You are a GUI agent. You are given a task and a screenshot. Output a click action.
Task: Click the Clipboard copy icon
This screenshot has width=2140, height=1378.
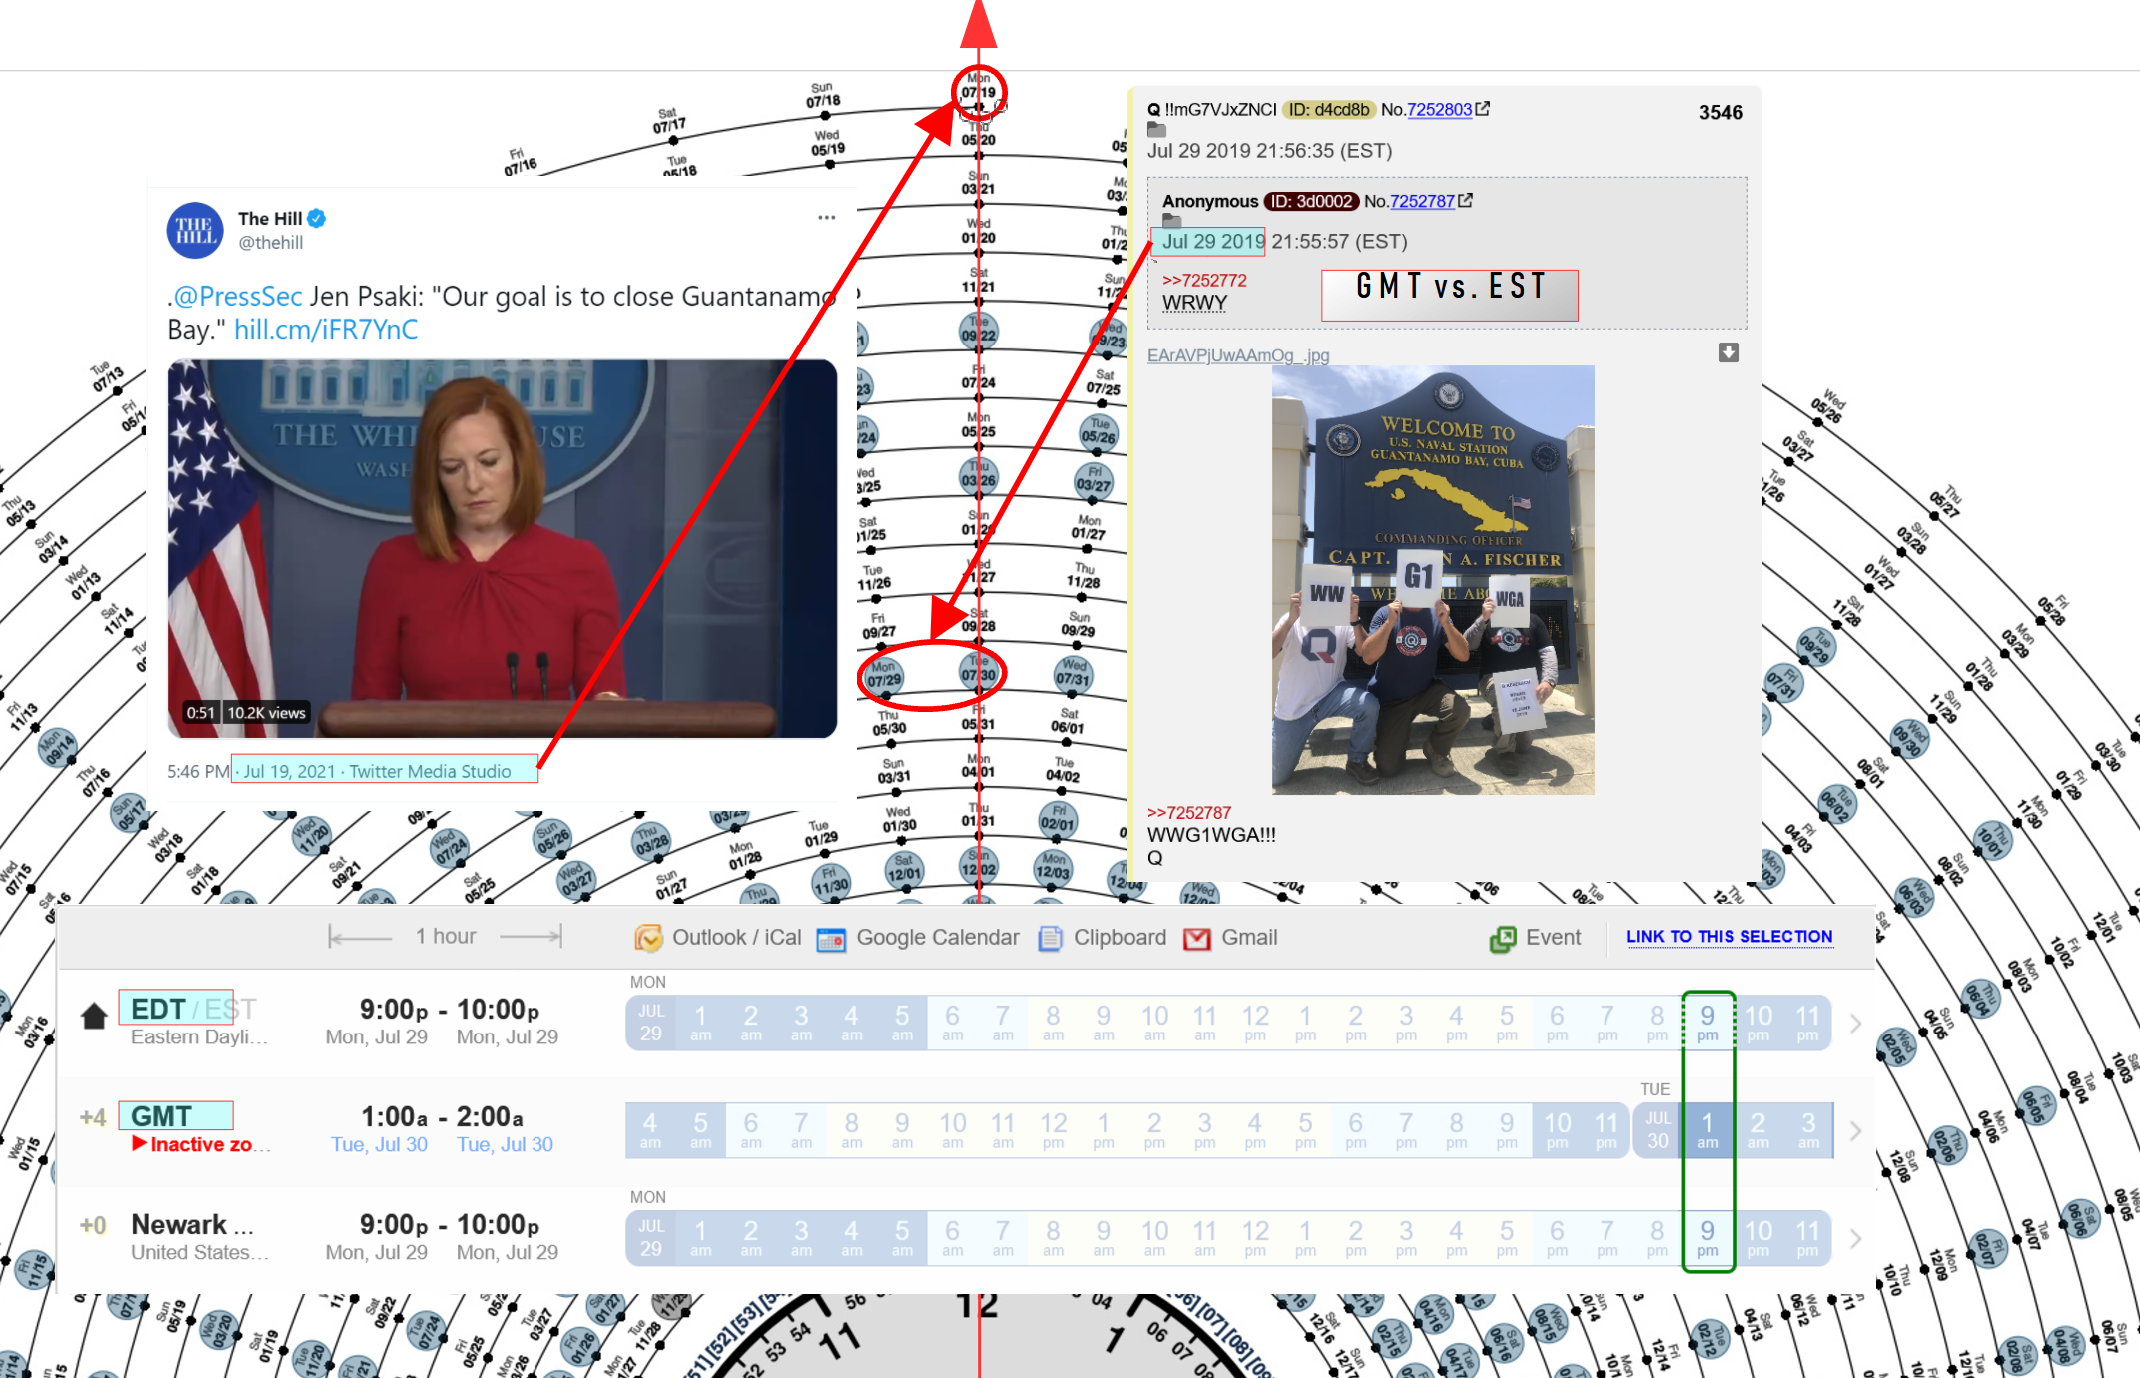click(x=1050, y=939)
